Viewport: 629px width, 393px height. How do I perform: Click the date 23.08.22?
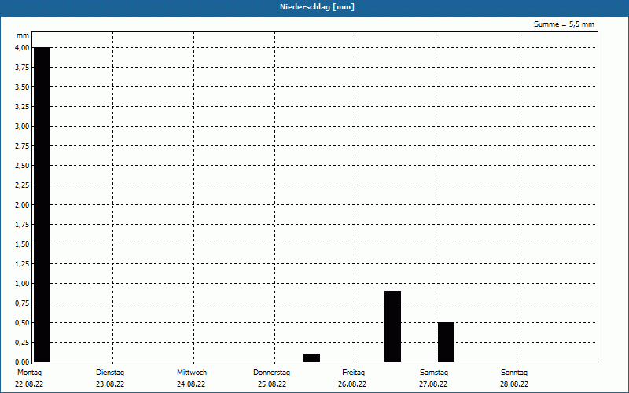(110, 384)
